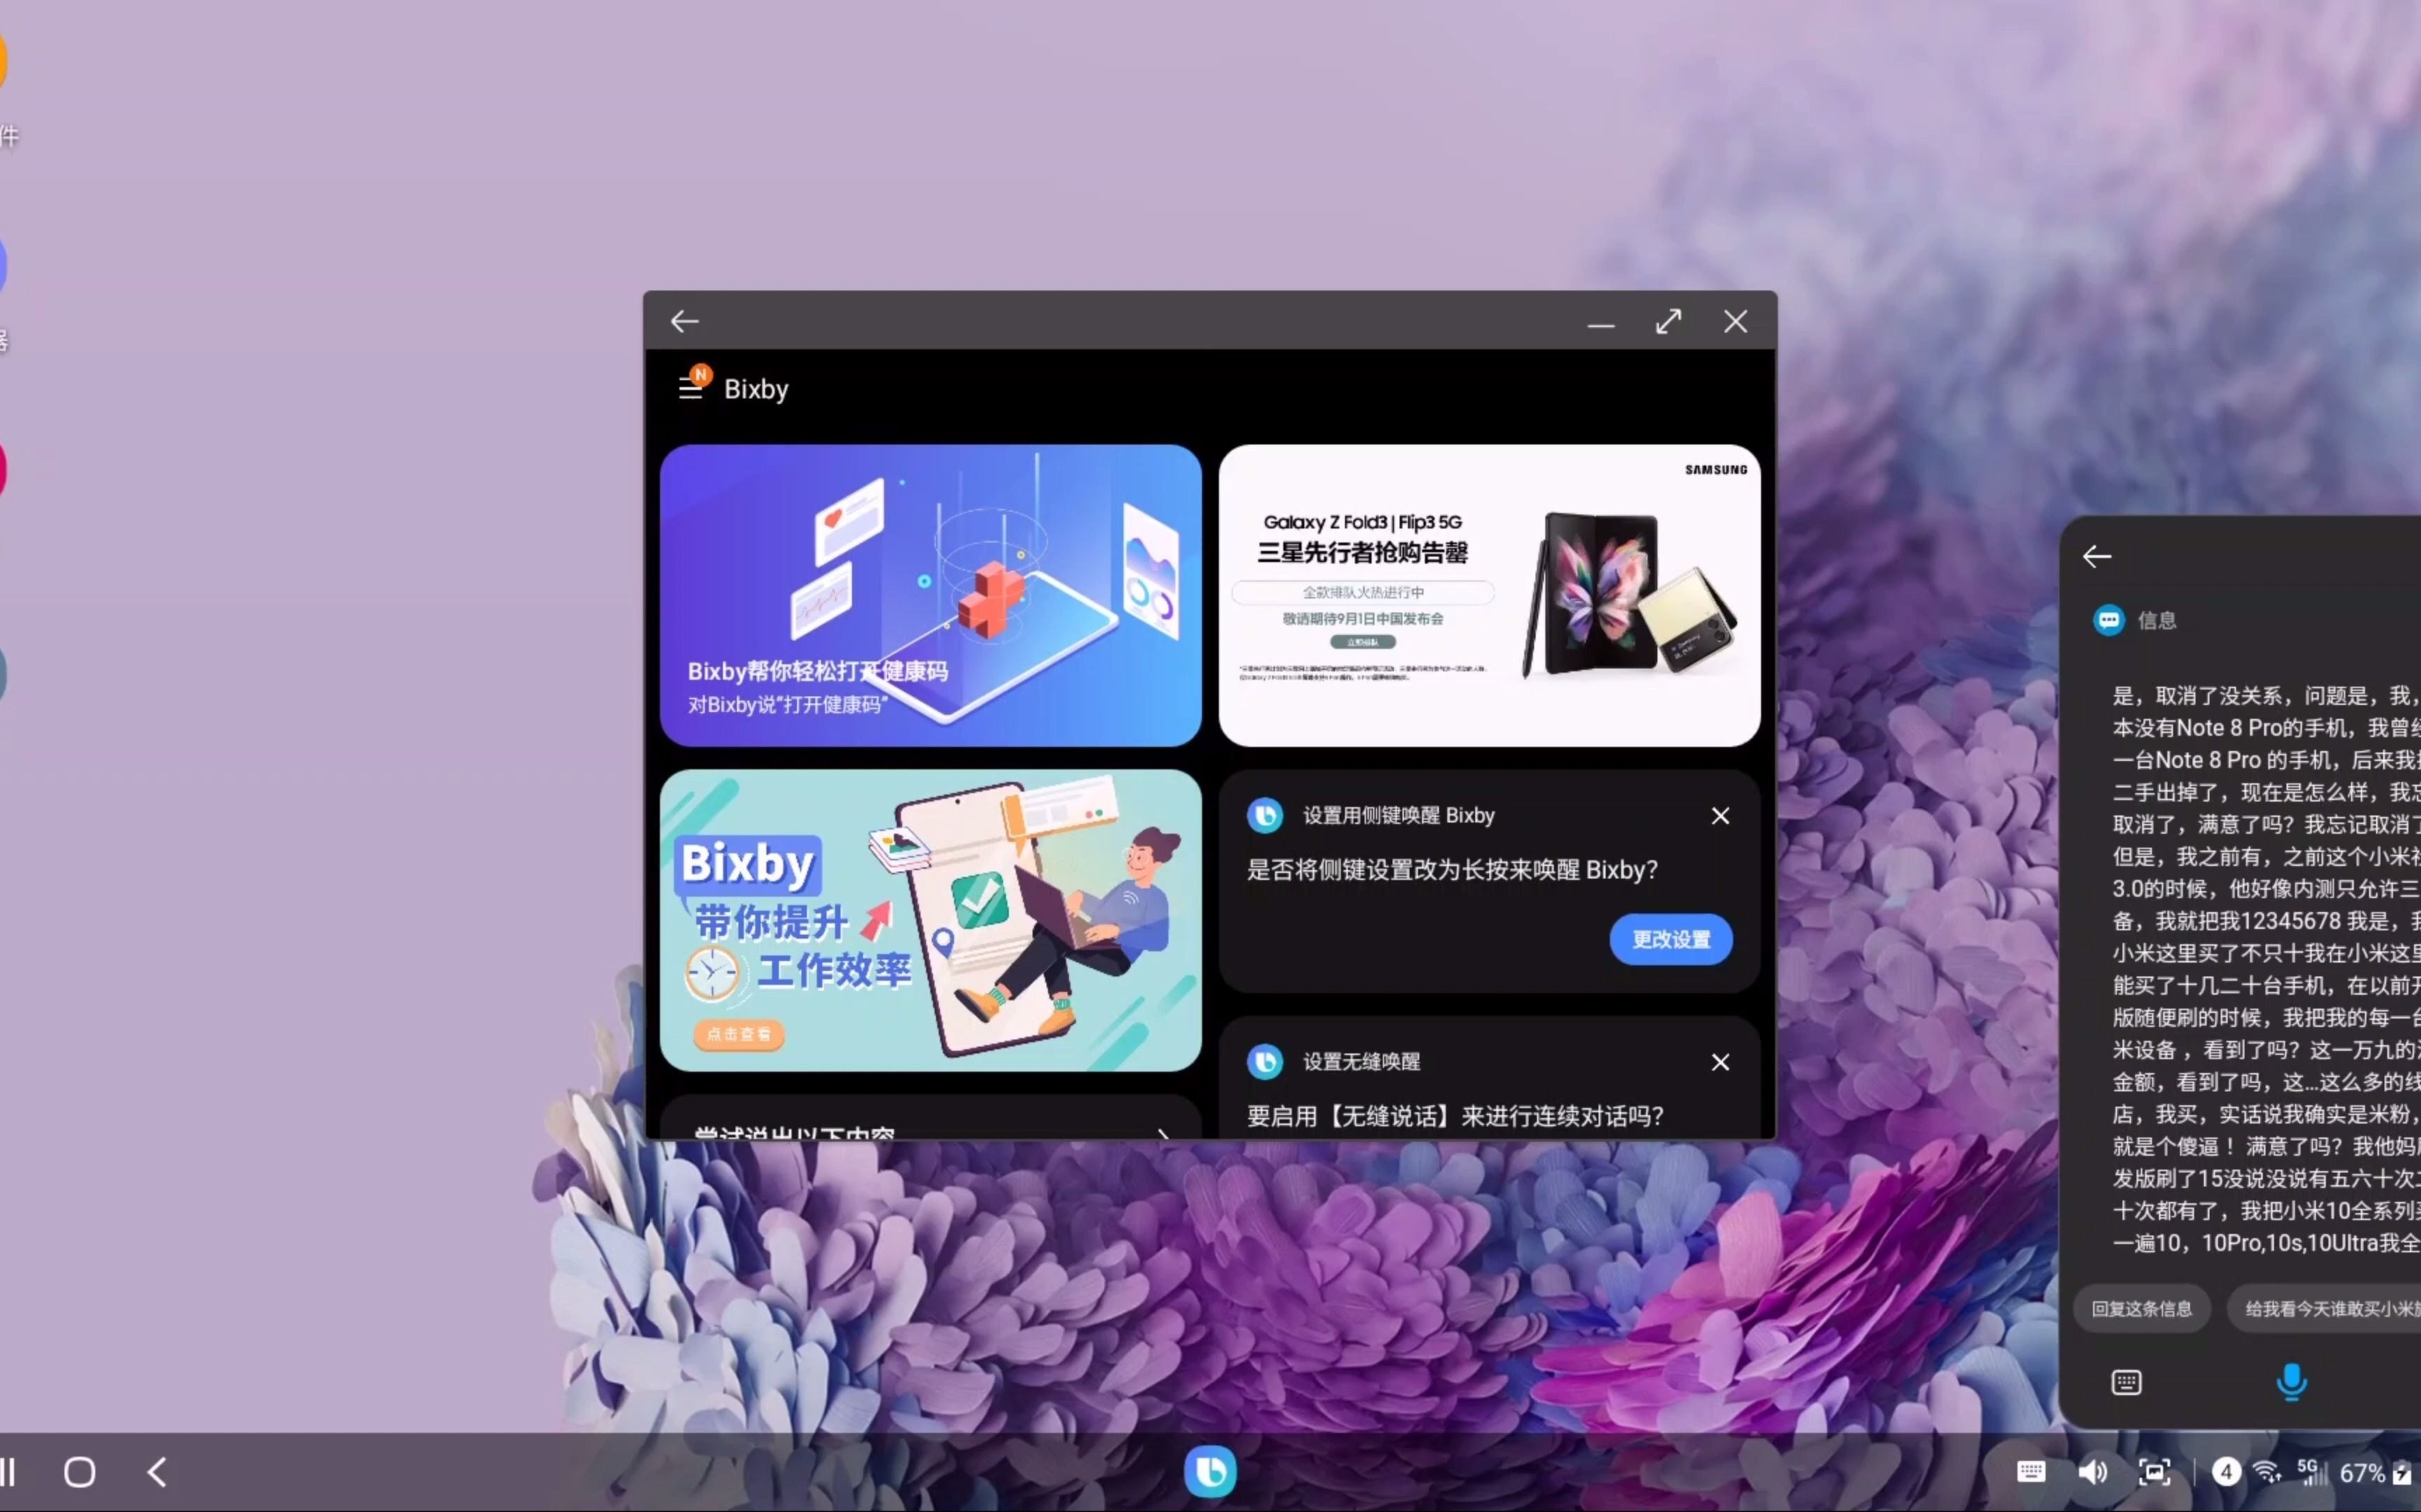Click the 67% battery indicator
The width and height of the screenshot is (2421, 1512).
tap(2375, 1472)
